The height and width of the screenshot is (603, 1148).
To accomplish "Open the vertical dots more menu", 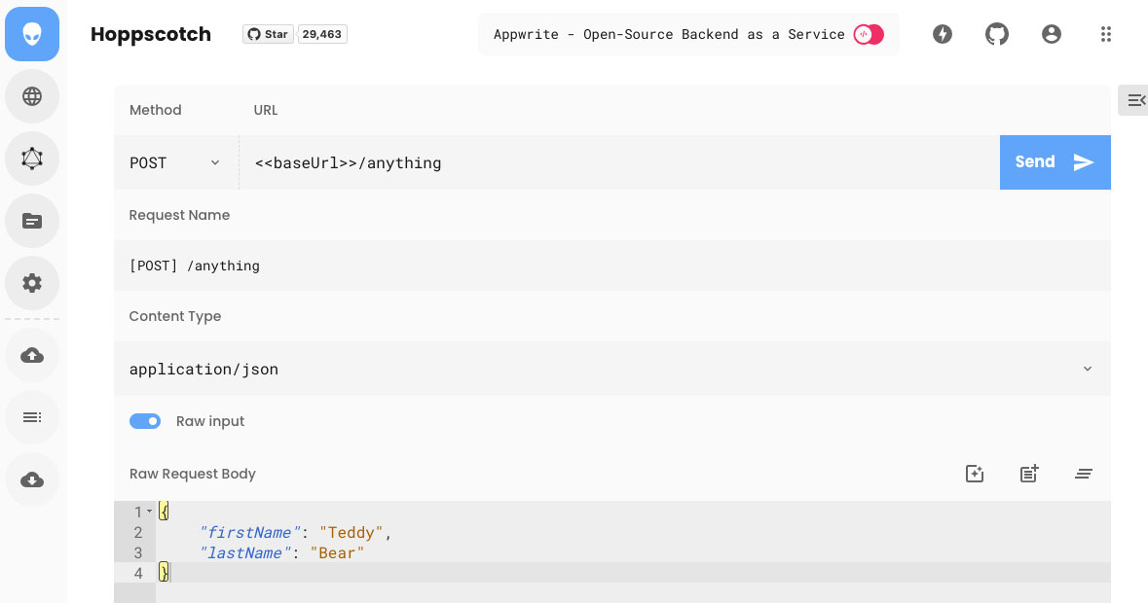I will pyautogui.click(x=1105, y=34).
